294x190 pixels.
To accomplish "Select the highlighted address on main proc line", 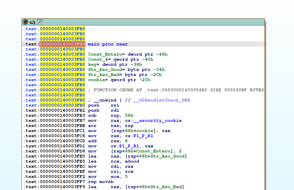I will point(63,44).
